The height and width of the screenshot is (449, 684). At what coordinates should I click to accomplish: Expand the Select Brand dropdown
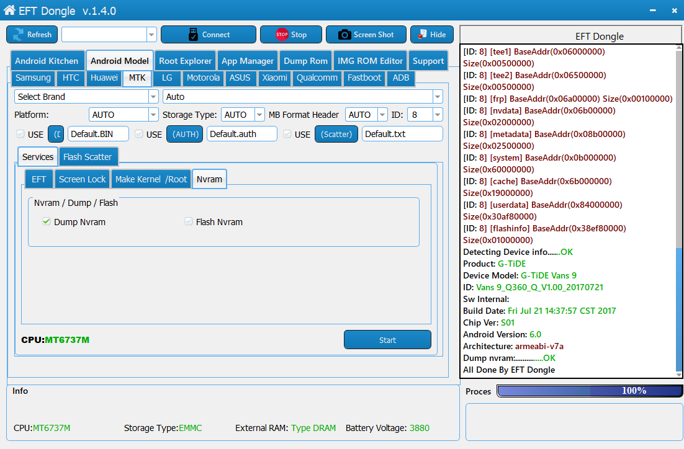(153, 97)
